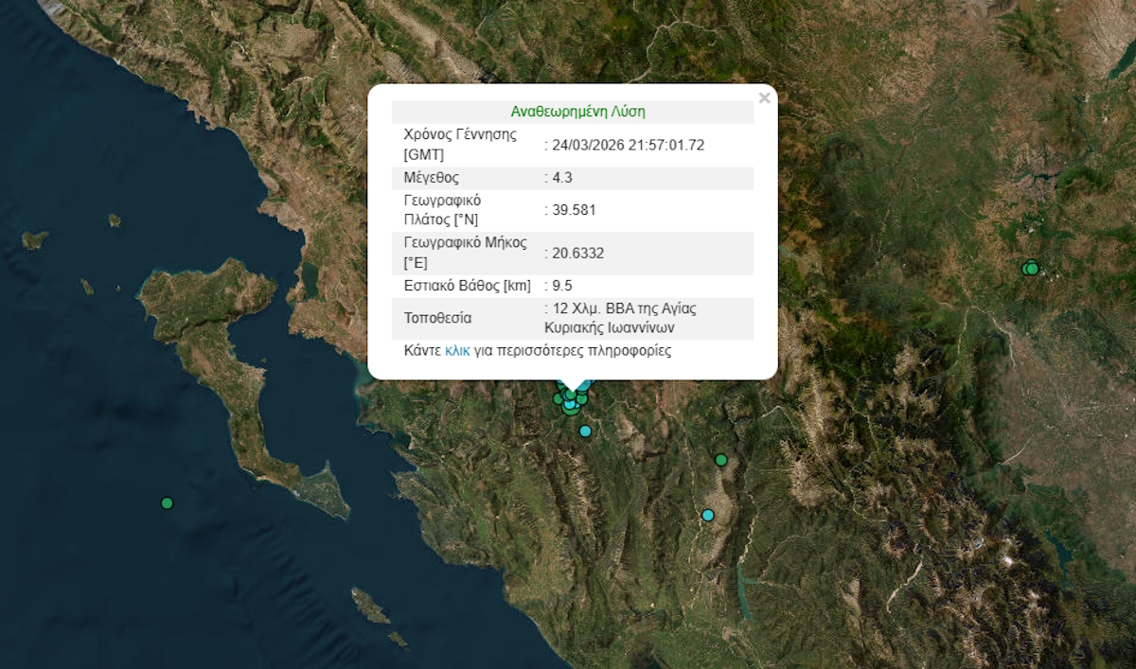Select the lone cyan marker just below the epicenter cluster
Image resolution: width=1136 pixels, height=669 pixels.
click(x=585, y=431)
